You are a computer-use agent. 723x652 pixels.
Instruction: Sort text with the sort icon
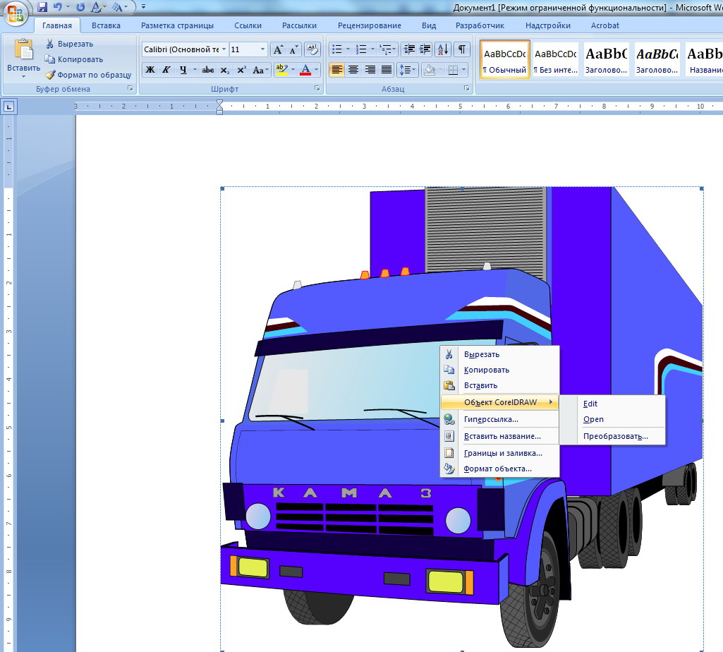click(443, 49)
